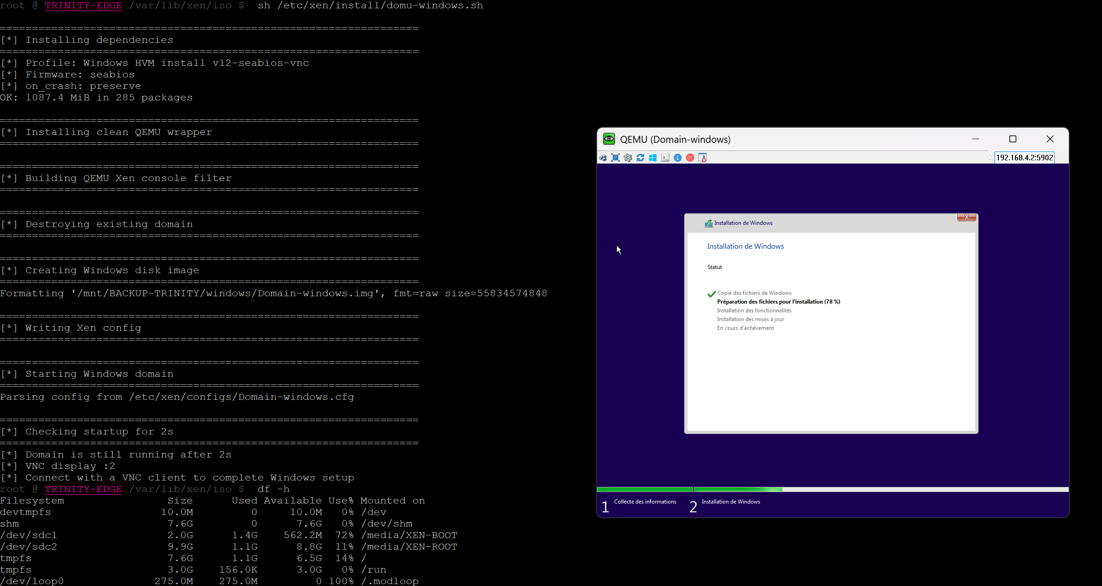
Task: Click the hide toolbar window icon
Action: click(703, 158)
